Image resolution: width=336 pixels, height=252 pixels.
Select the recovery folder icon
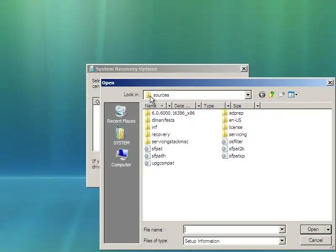[147, 134]
